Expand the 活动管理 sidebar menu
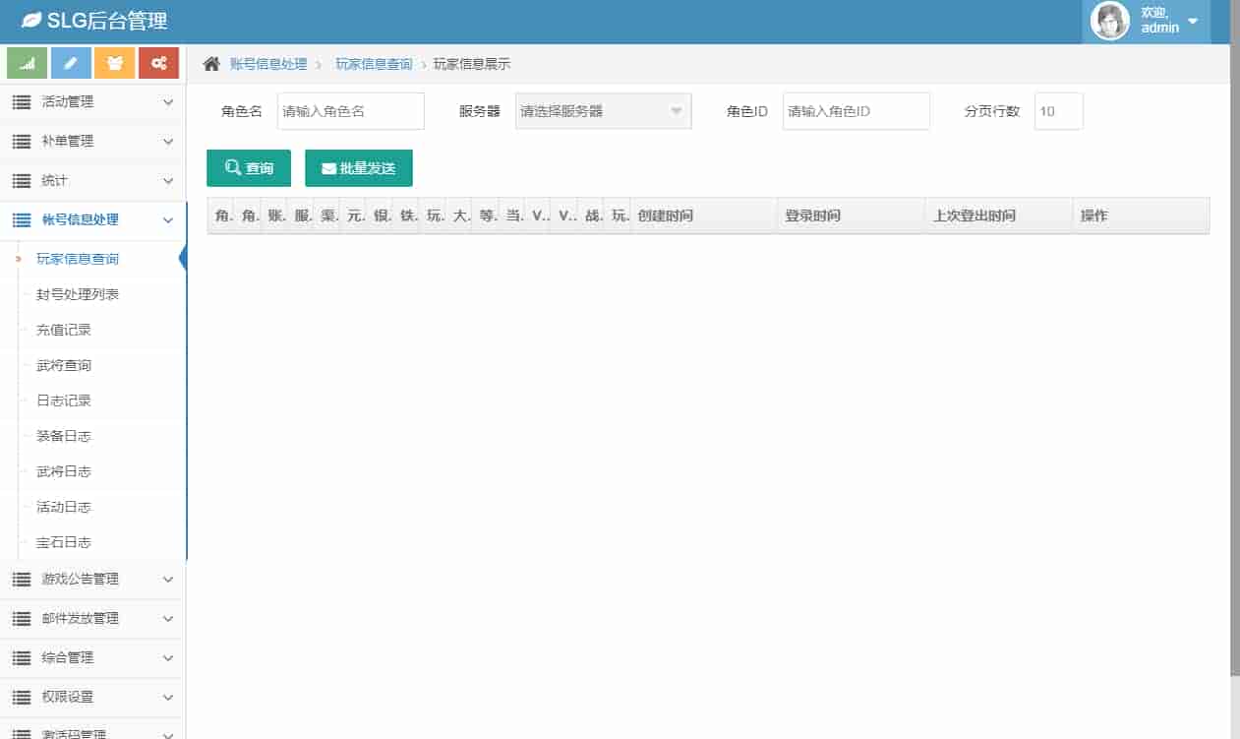The width and height of the screenshot is (1240, 739). click(x=92, y=102)
